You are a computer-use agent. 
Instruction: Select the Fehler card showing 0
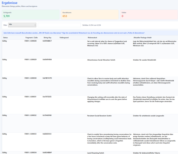[149, 15]
